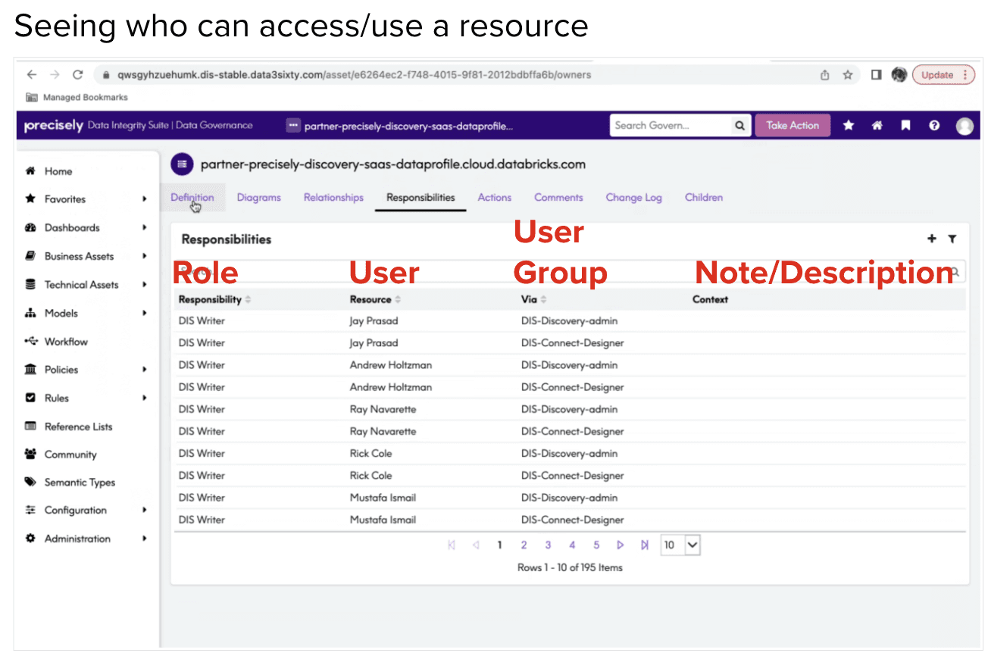Click the share icon in the address bar

tap(825, 75)
